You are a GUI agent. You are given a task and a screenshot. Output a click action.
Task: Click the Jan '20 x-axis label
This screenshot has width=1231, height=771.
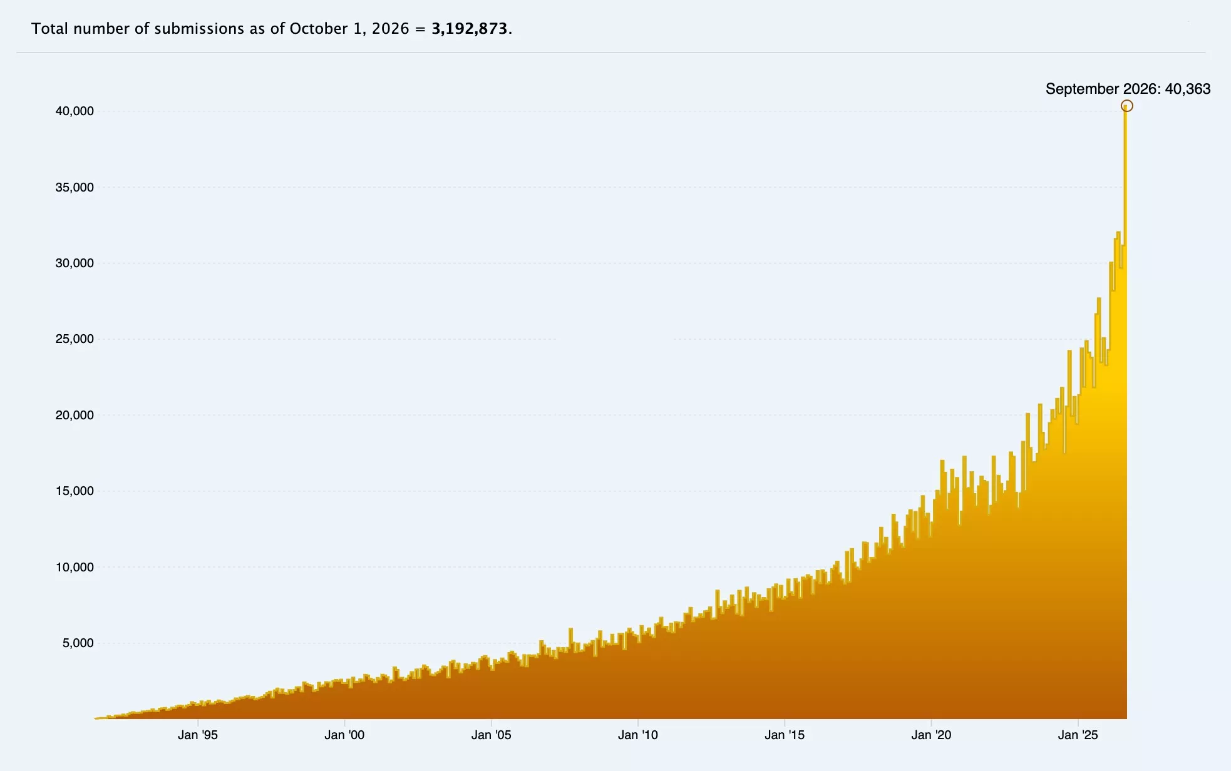[x=931, y=735]
